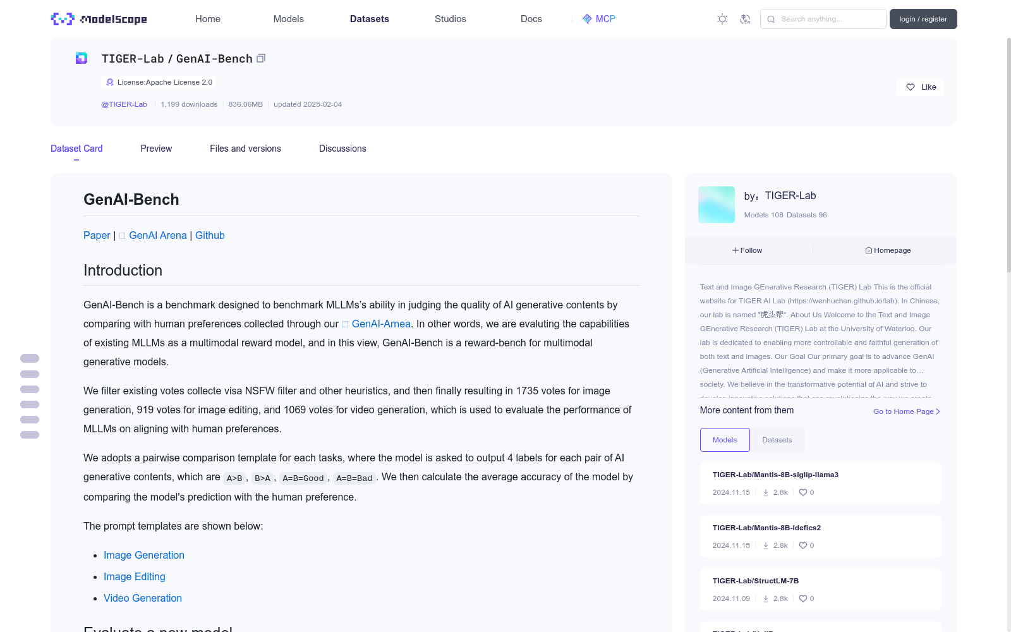Click the dataset avatar icon beside TIGER-Lab
1011x632 pixels.
point(82,58)
